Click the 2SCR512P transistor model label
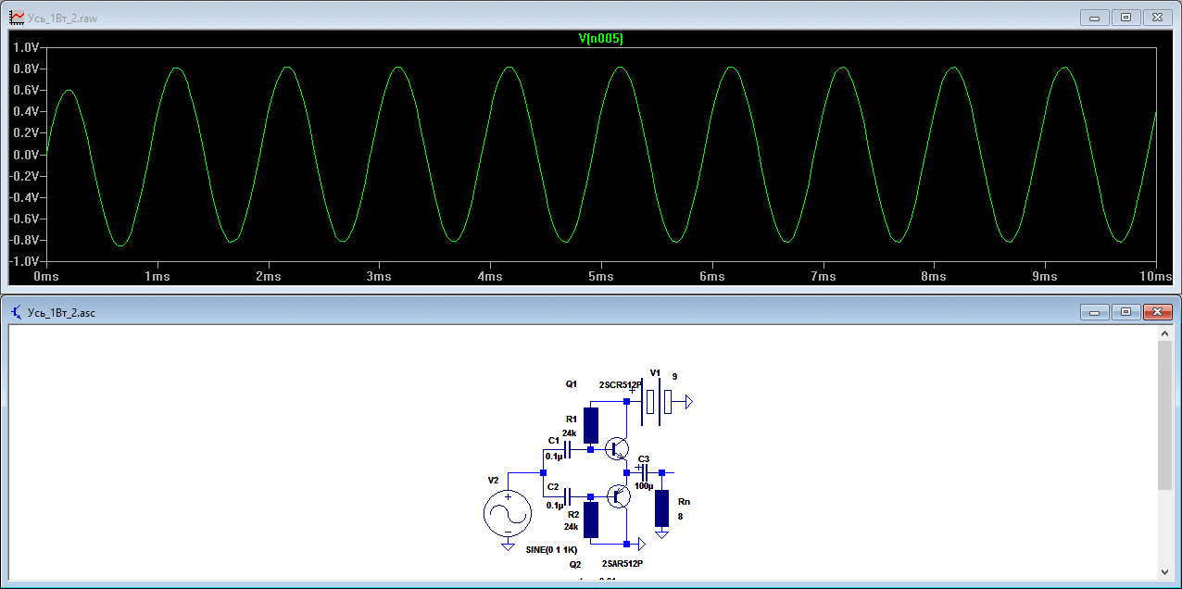Image resolution: width=1182 pixels, height=589 pixels. click(x=621, y=384)
